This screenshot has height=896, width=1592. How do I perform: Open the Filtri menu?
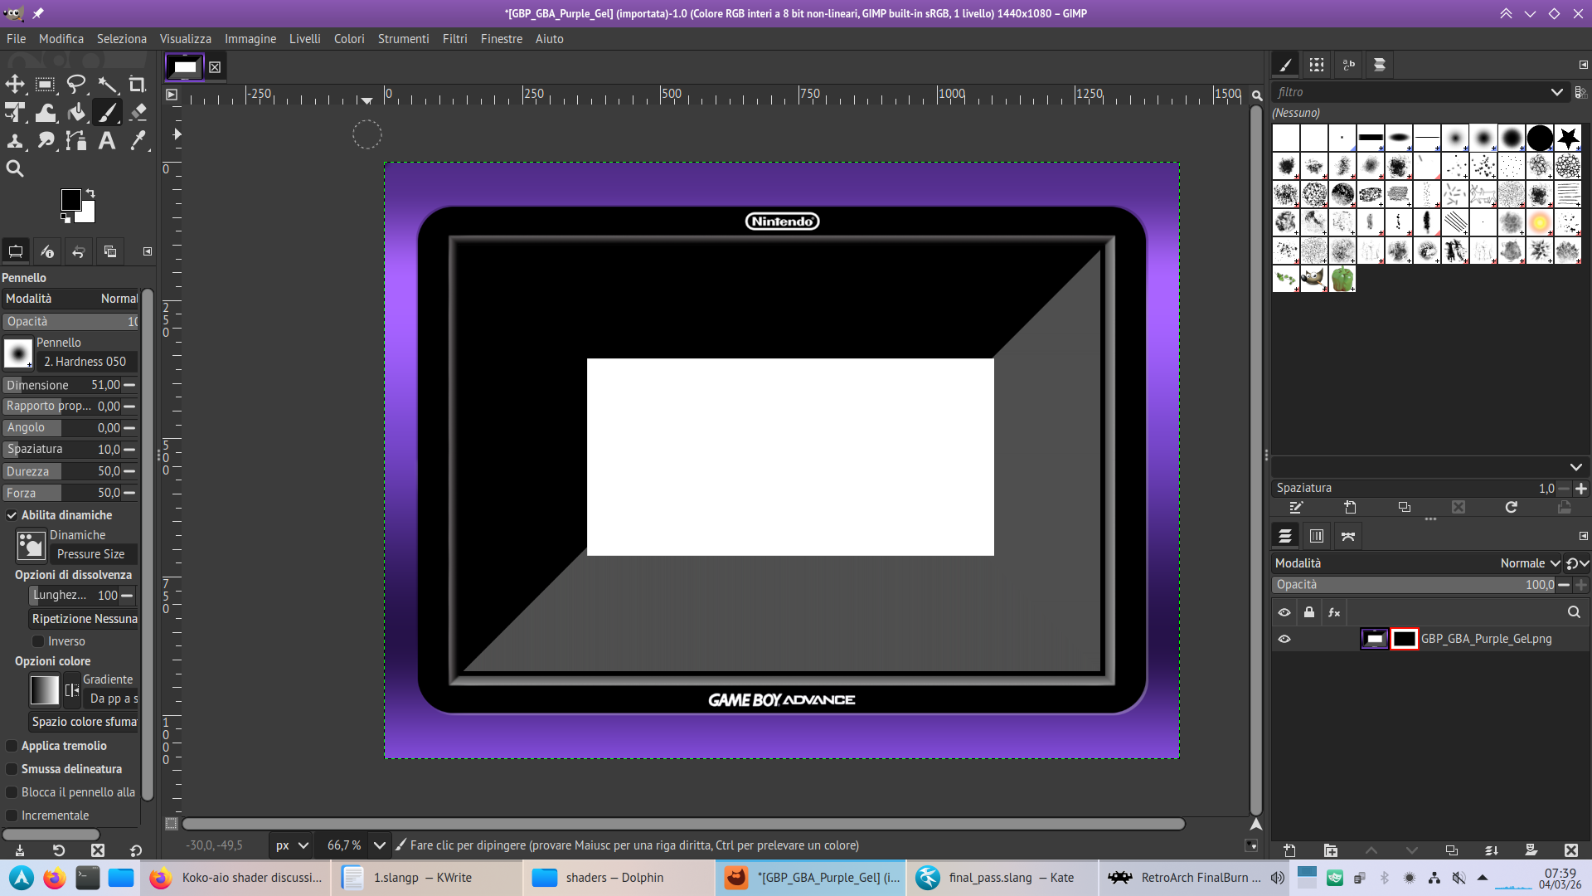(x=454, y=39)
